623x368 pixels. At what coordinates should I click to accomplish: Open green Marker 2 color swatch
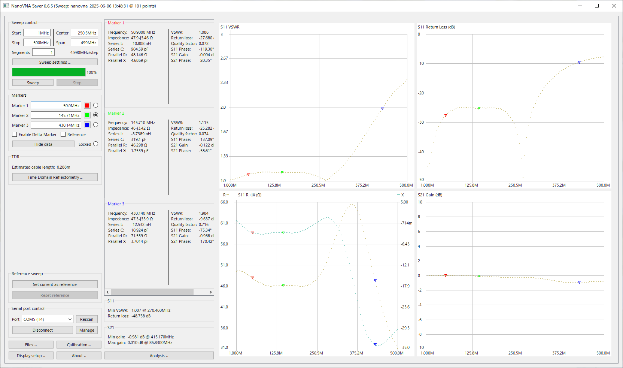point(87,115)
